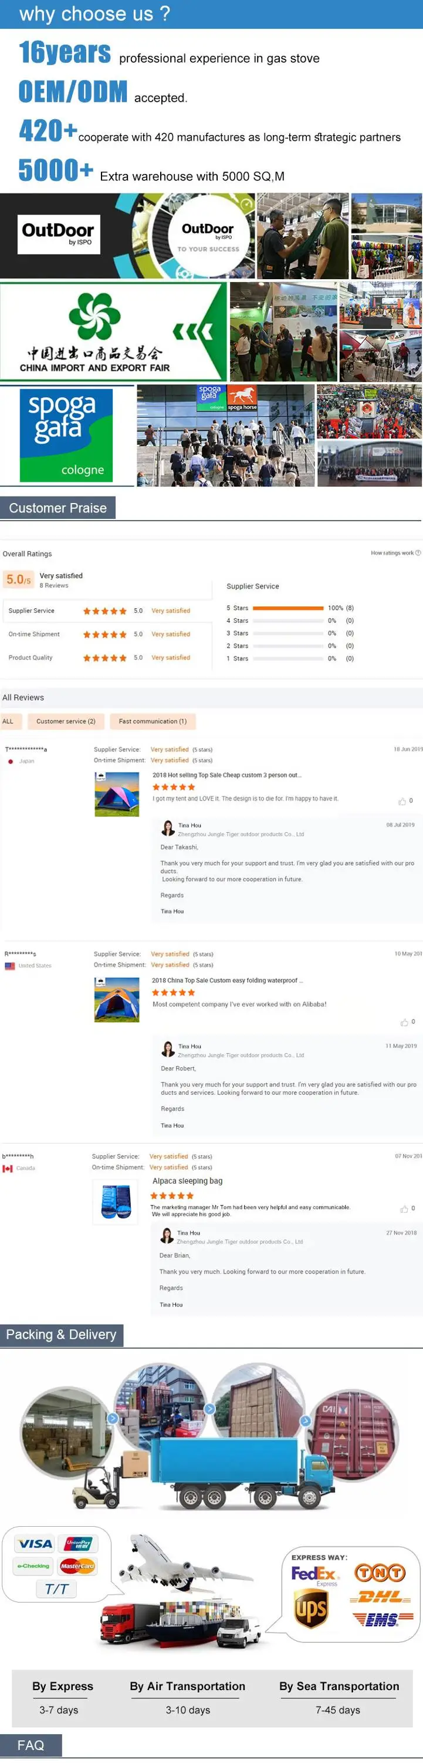
Task: Click the VISA payment logo
Action: pyautogui.click(x=35, y=1544)
